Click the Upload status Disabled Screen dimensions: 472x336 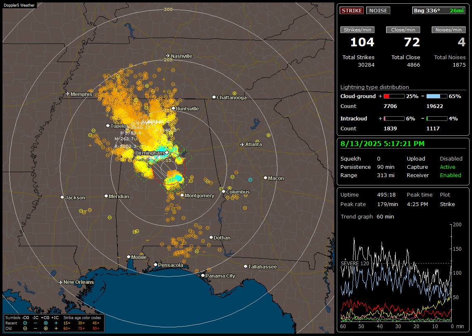pos(451,158)
